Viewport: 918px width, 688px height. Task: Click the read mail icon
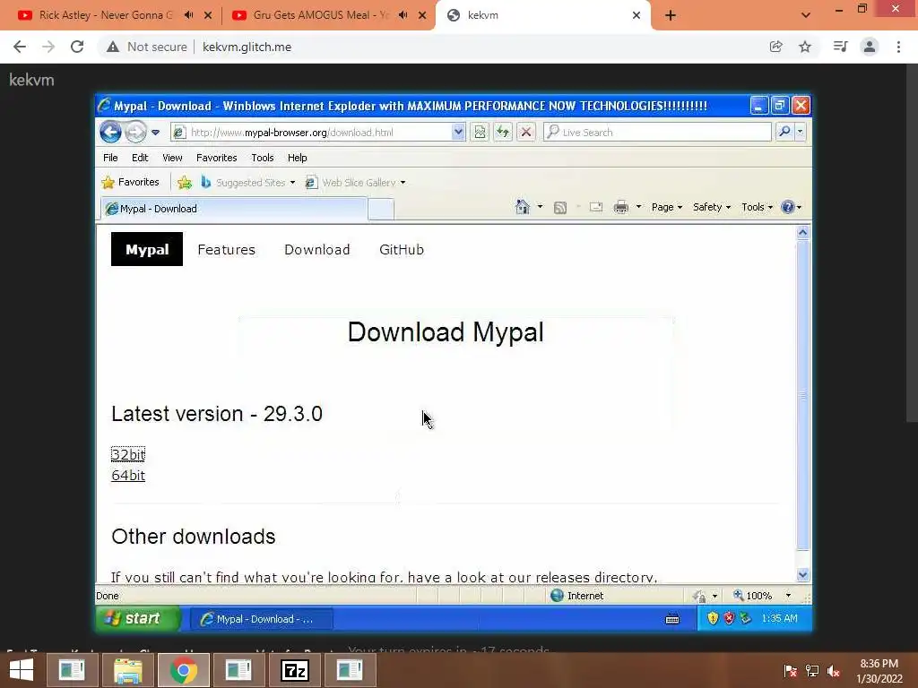(x=596, y=207)
